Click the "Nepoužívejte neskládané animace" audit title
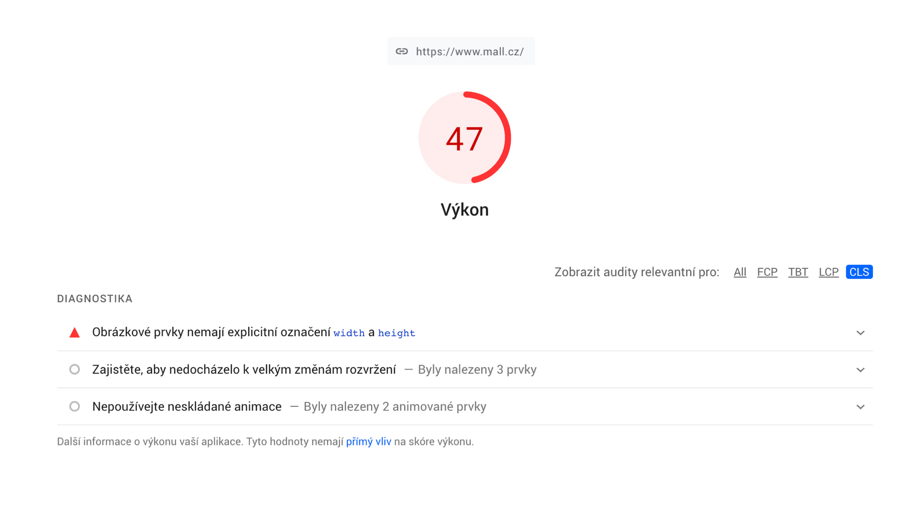This screenshot has width=915, height=515. (187, 407)
